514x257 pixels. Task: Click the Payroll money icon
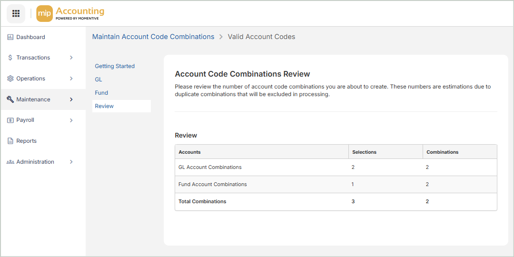(x=10, y=120)
